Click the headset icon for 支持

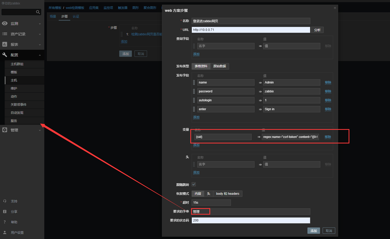(5, 201)
